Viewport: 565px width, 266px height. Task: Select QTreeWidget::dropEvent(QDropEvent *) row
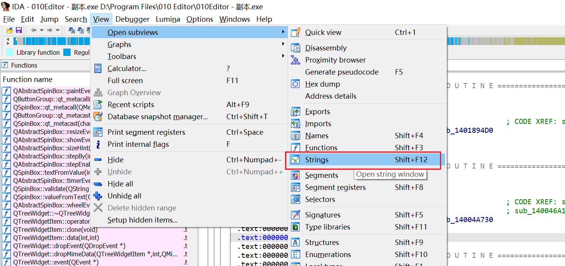click(94, 246)
